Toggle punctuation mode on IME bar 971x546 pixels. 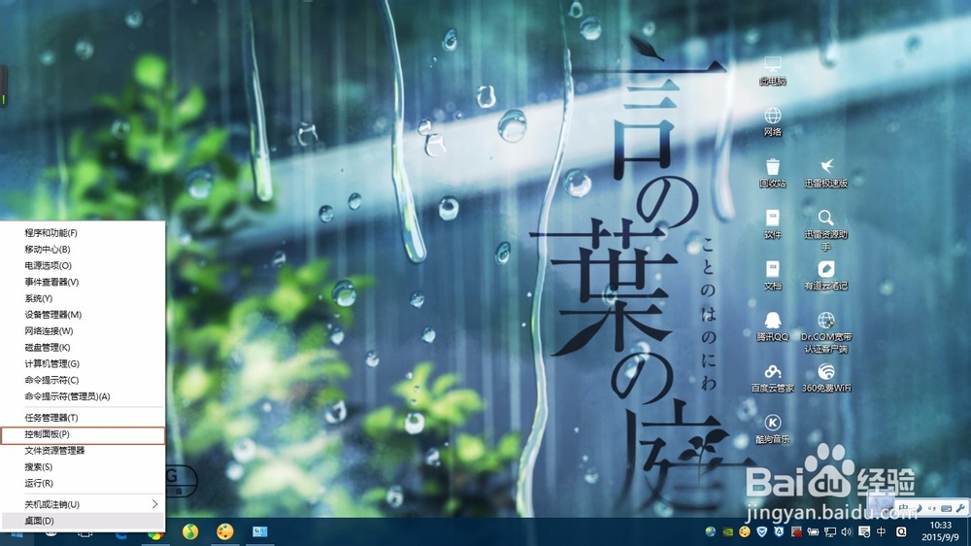(x=932, y=509)
